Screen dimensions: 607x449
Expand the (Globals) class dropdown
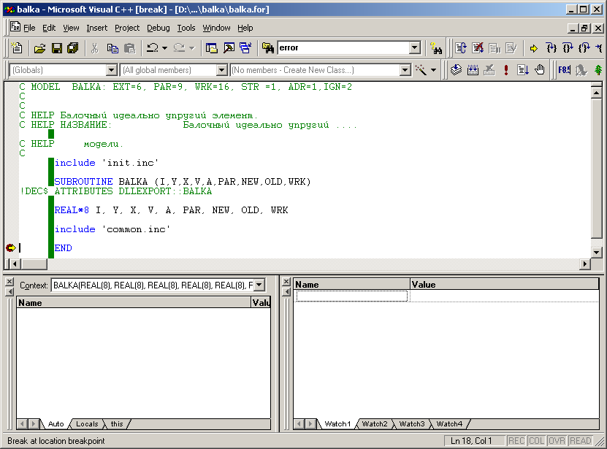(112, 70)
